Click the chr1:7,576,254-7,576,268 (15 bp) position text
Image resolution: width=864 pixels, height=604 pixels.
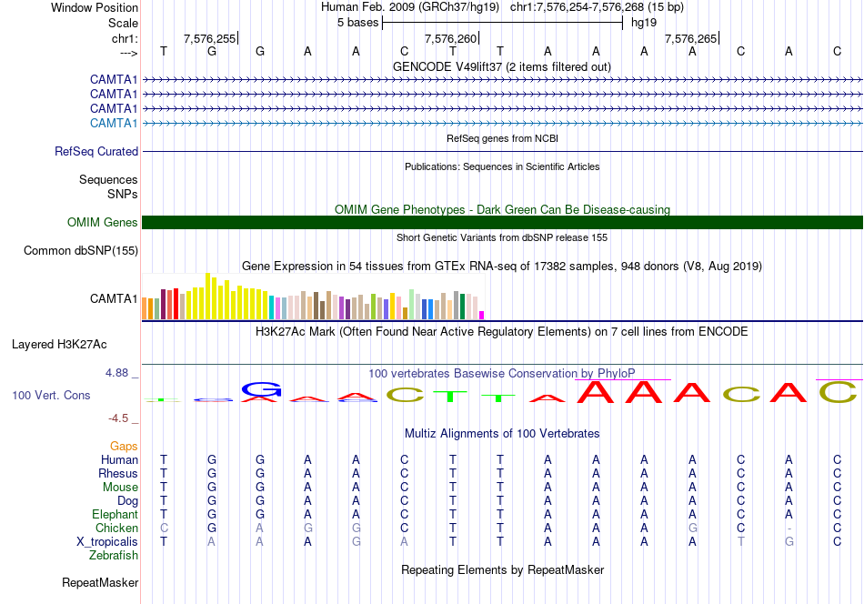597,7
